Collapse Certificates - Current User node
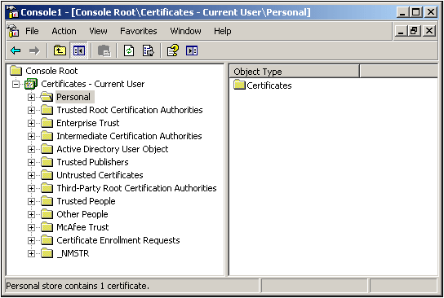 pos(16,84)
